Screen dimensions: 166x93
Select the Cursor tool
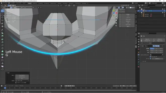pyautogui.click(x=3, y=14)
